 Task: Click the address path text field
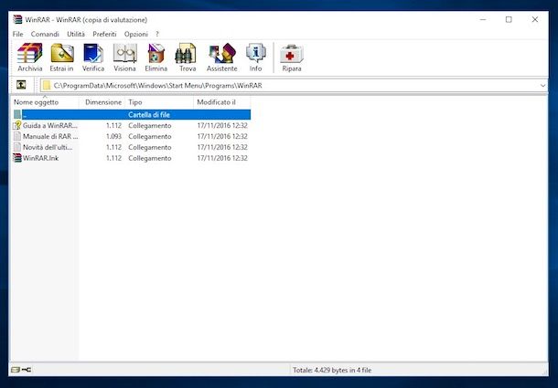(294, 85)
